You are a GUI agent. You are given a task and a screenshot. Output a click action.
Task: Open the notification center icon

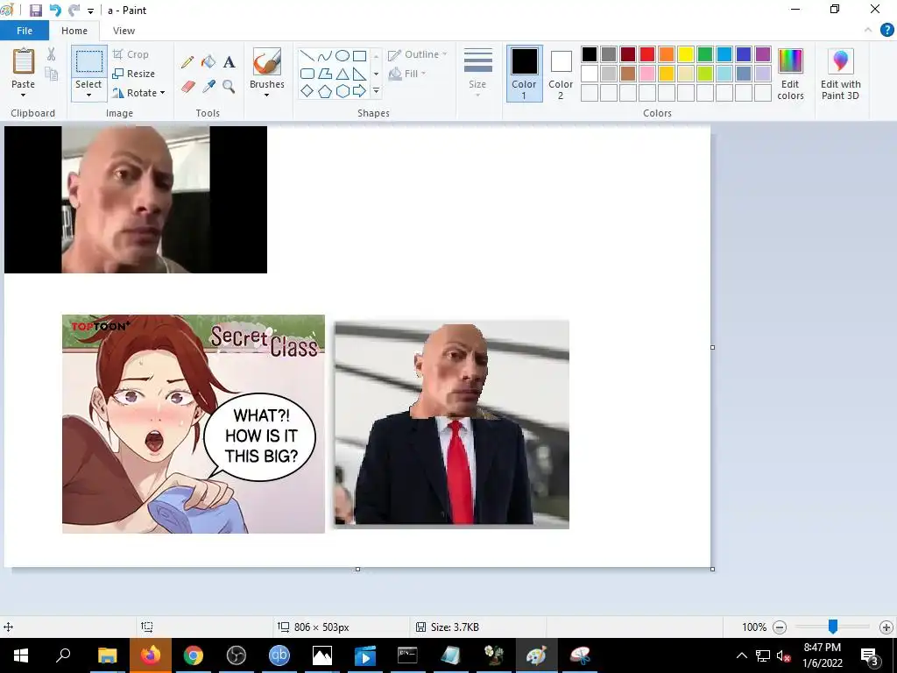pyautogui.click(x=869, y=656)
